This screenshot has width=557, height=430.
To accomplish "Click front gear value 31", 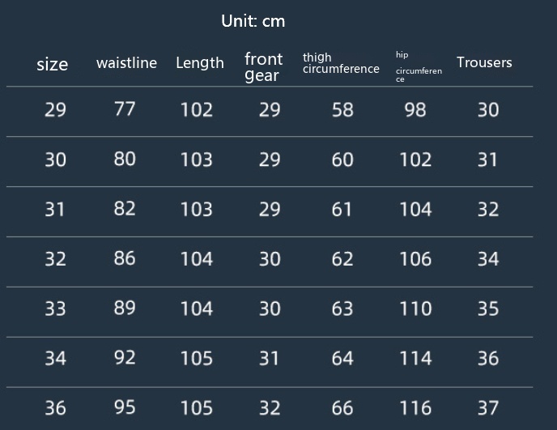I will pos(270,358).
